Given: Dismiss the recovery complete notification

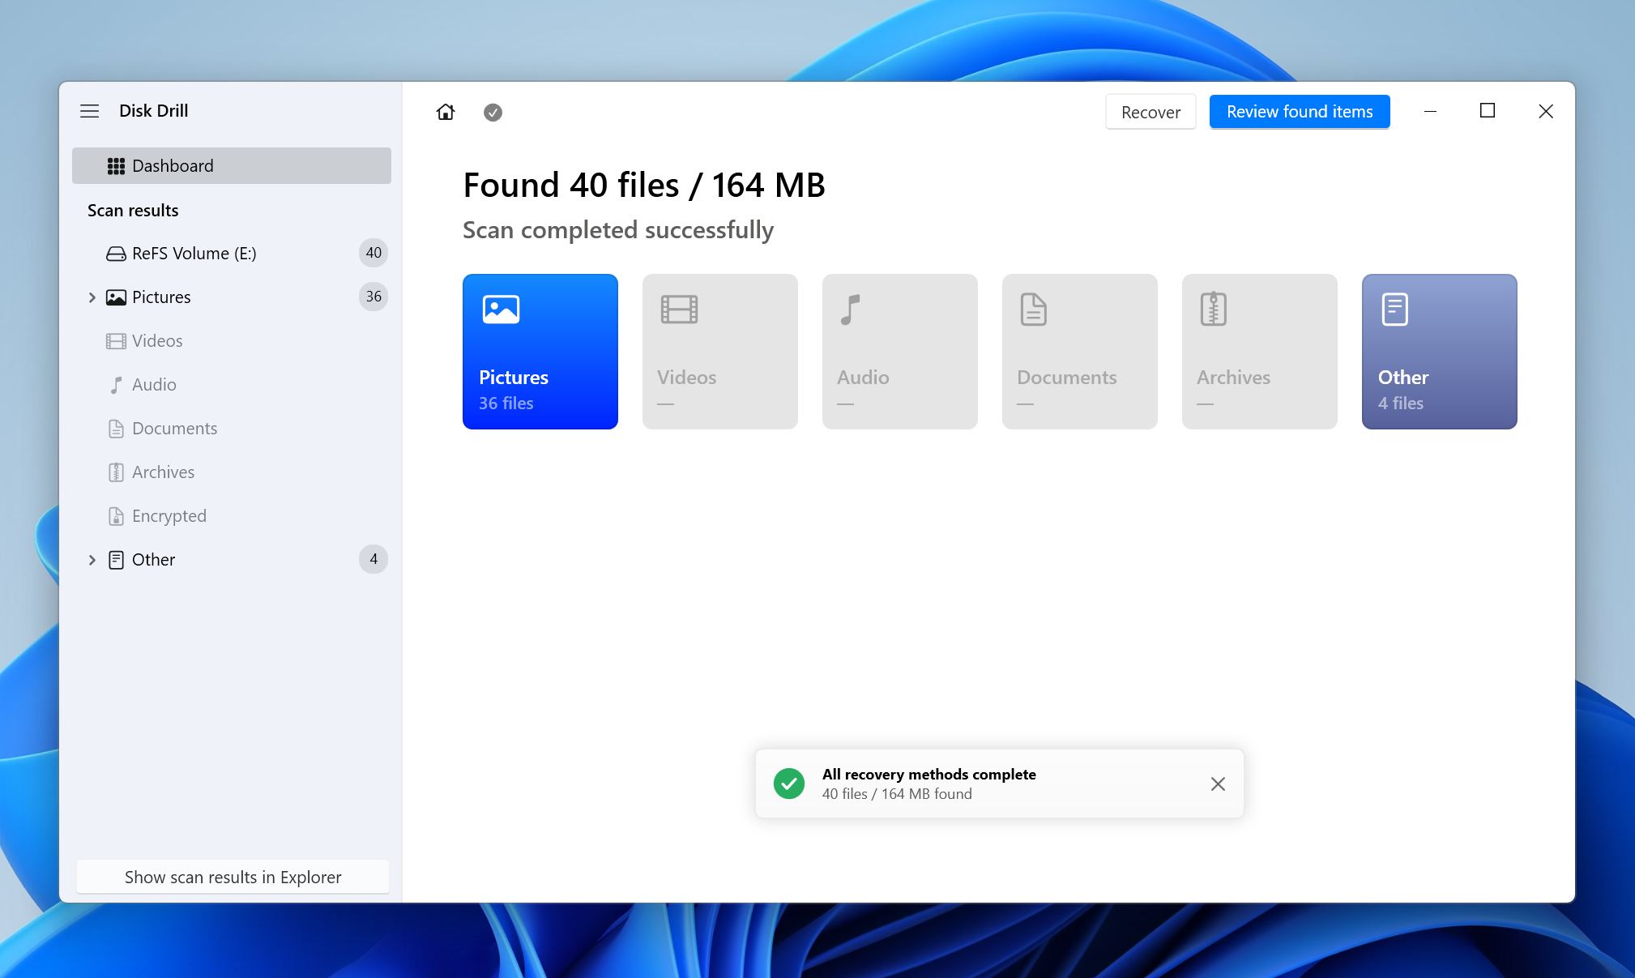Looking at the screenshot, I should (x=1218, y=784).
